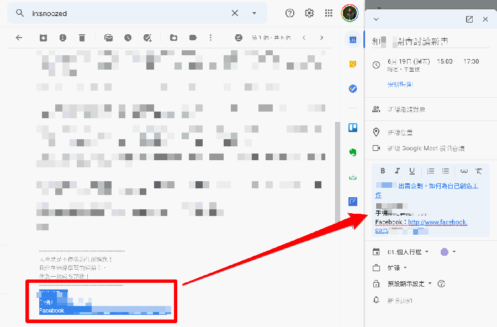497x327 pixels.
Task: Clear the search query with X
Action: [235, 13]
